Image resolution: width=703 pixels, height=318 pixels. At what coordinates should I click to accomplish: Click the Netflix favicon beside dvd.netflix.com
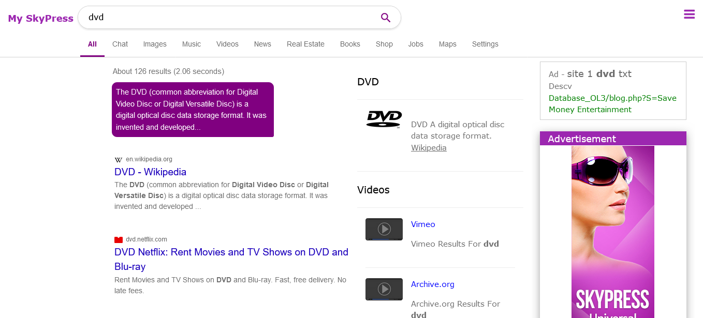(x=119, y=239)
